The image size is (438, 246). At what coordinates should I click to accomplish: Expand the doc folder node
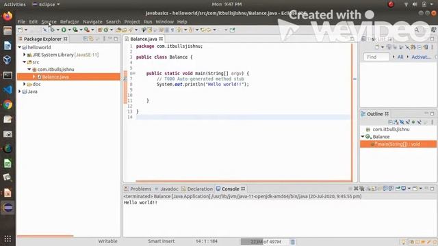coord(25,84)
